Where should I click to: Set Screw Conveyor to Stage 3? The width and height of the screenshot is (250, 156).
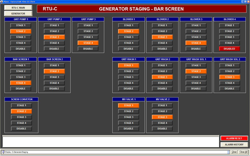coord(21,117)
